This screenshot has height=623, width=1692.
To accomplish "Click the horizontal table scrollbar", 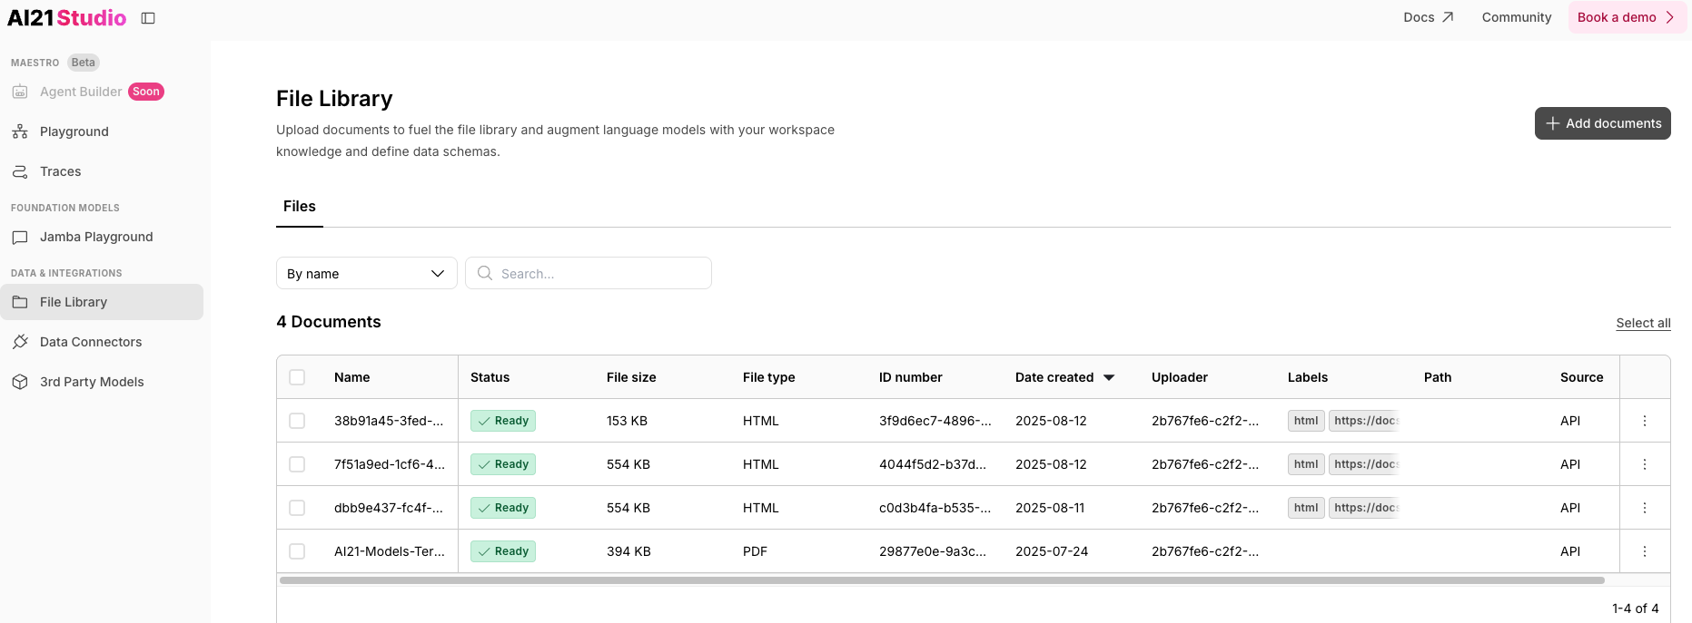I will [x=942, y=580].
